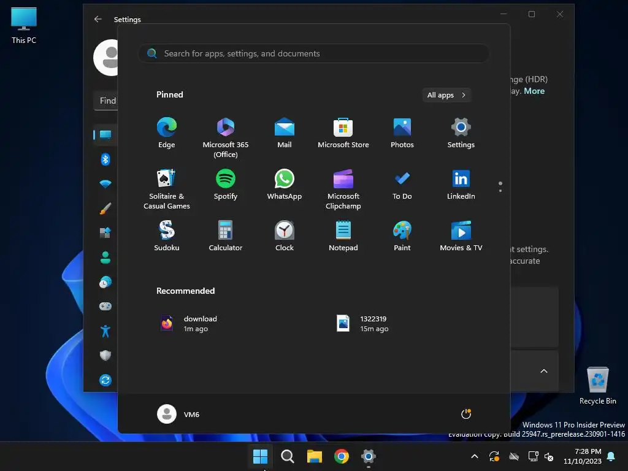Click the power button in Start menu
This screenshot has width=628, height=471.
pyautogui.click(x=466, y=414)
